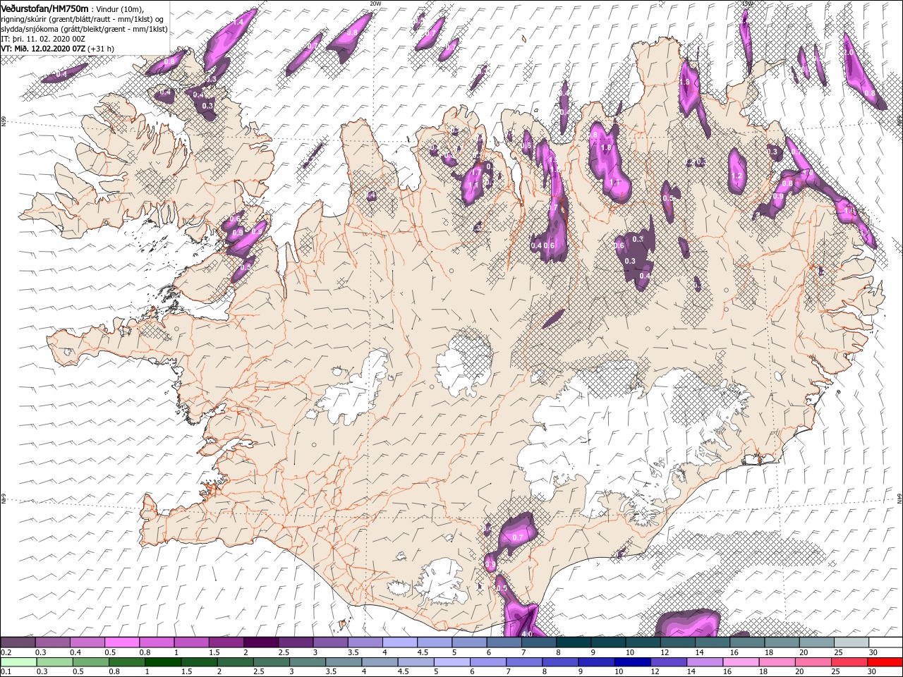This screenshot has width=903, height=677.
Task: Select the medium green 0.5 swatch, rain legend
Action: click(x=90, y=662)
